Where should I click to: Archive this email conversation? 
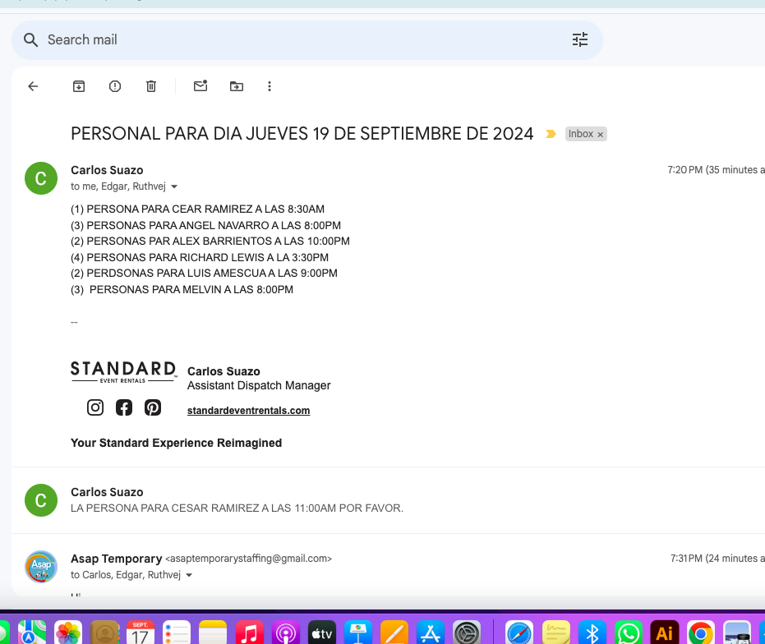click(x=79, y=86)
